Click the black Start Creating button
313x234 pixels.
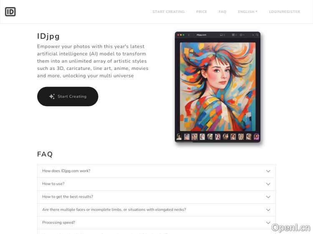(68, 96)
